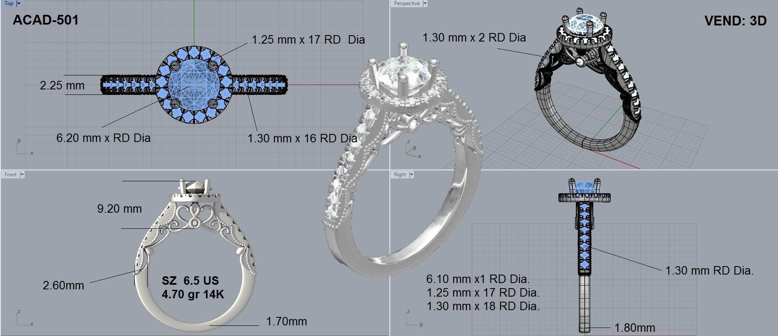Select the VEND: 3D text
778x336 pixels.
(x=736, y=21)
